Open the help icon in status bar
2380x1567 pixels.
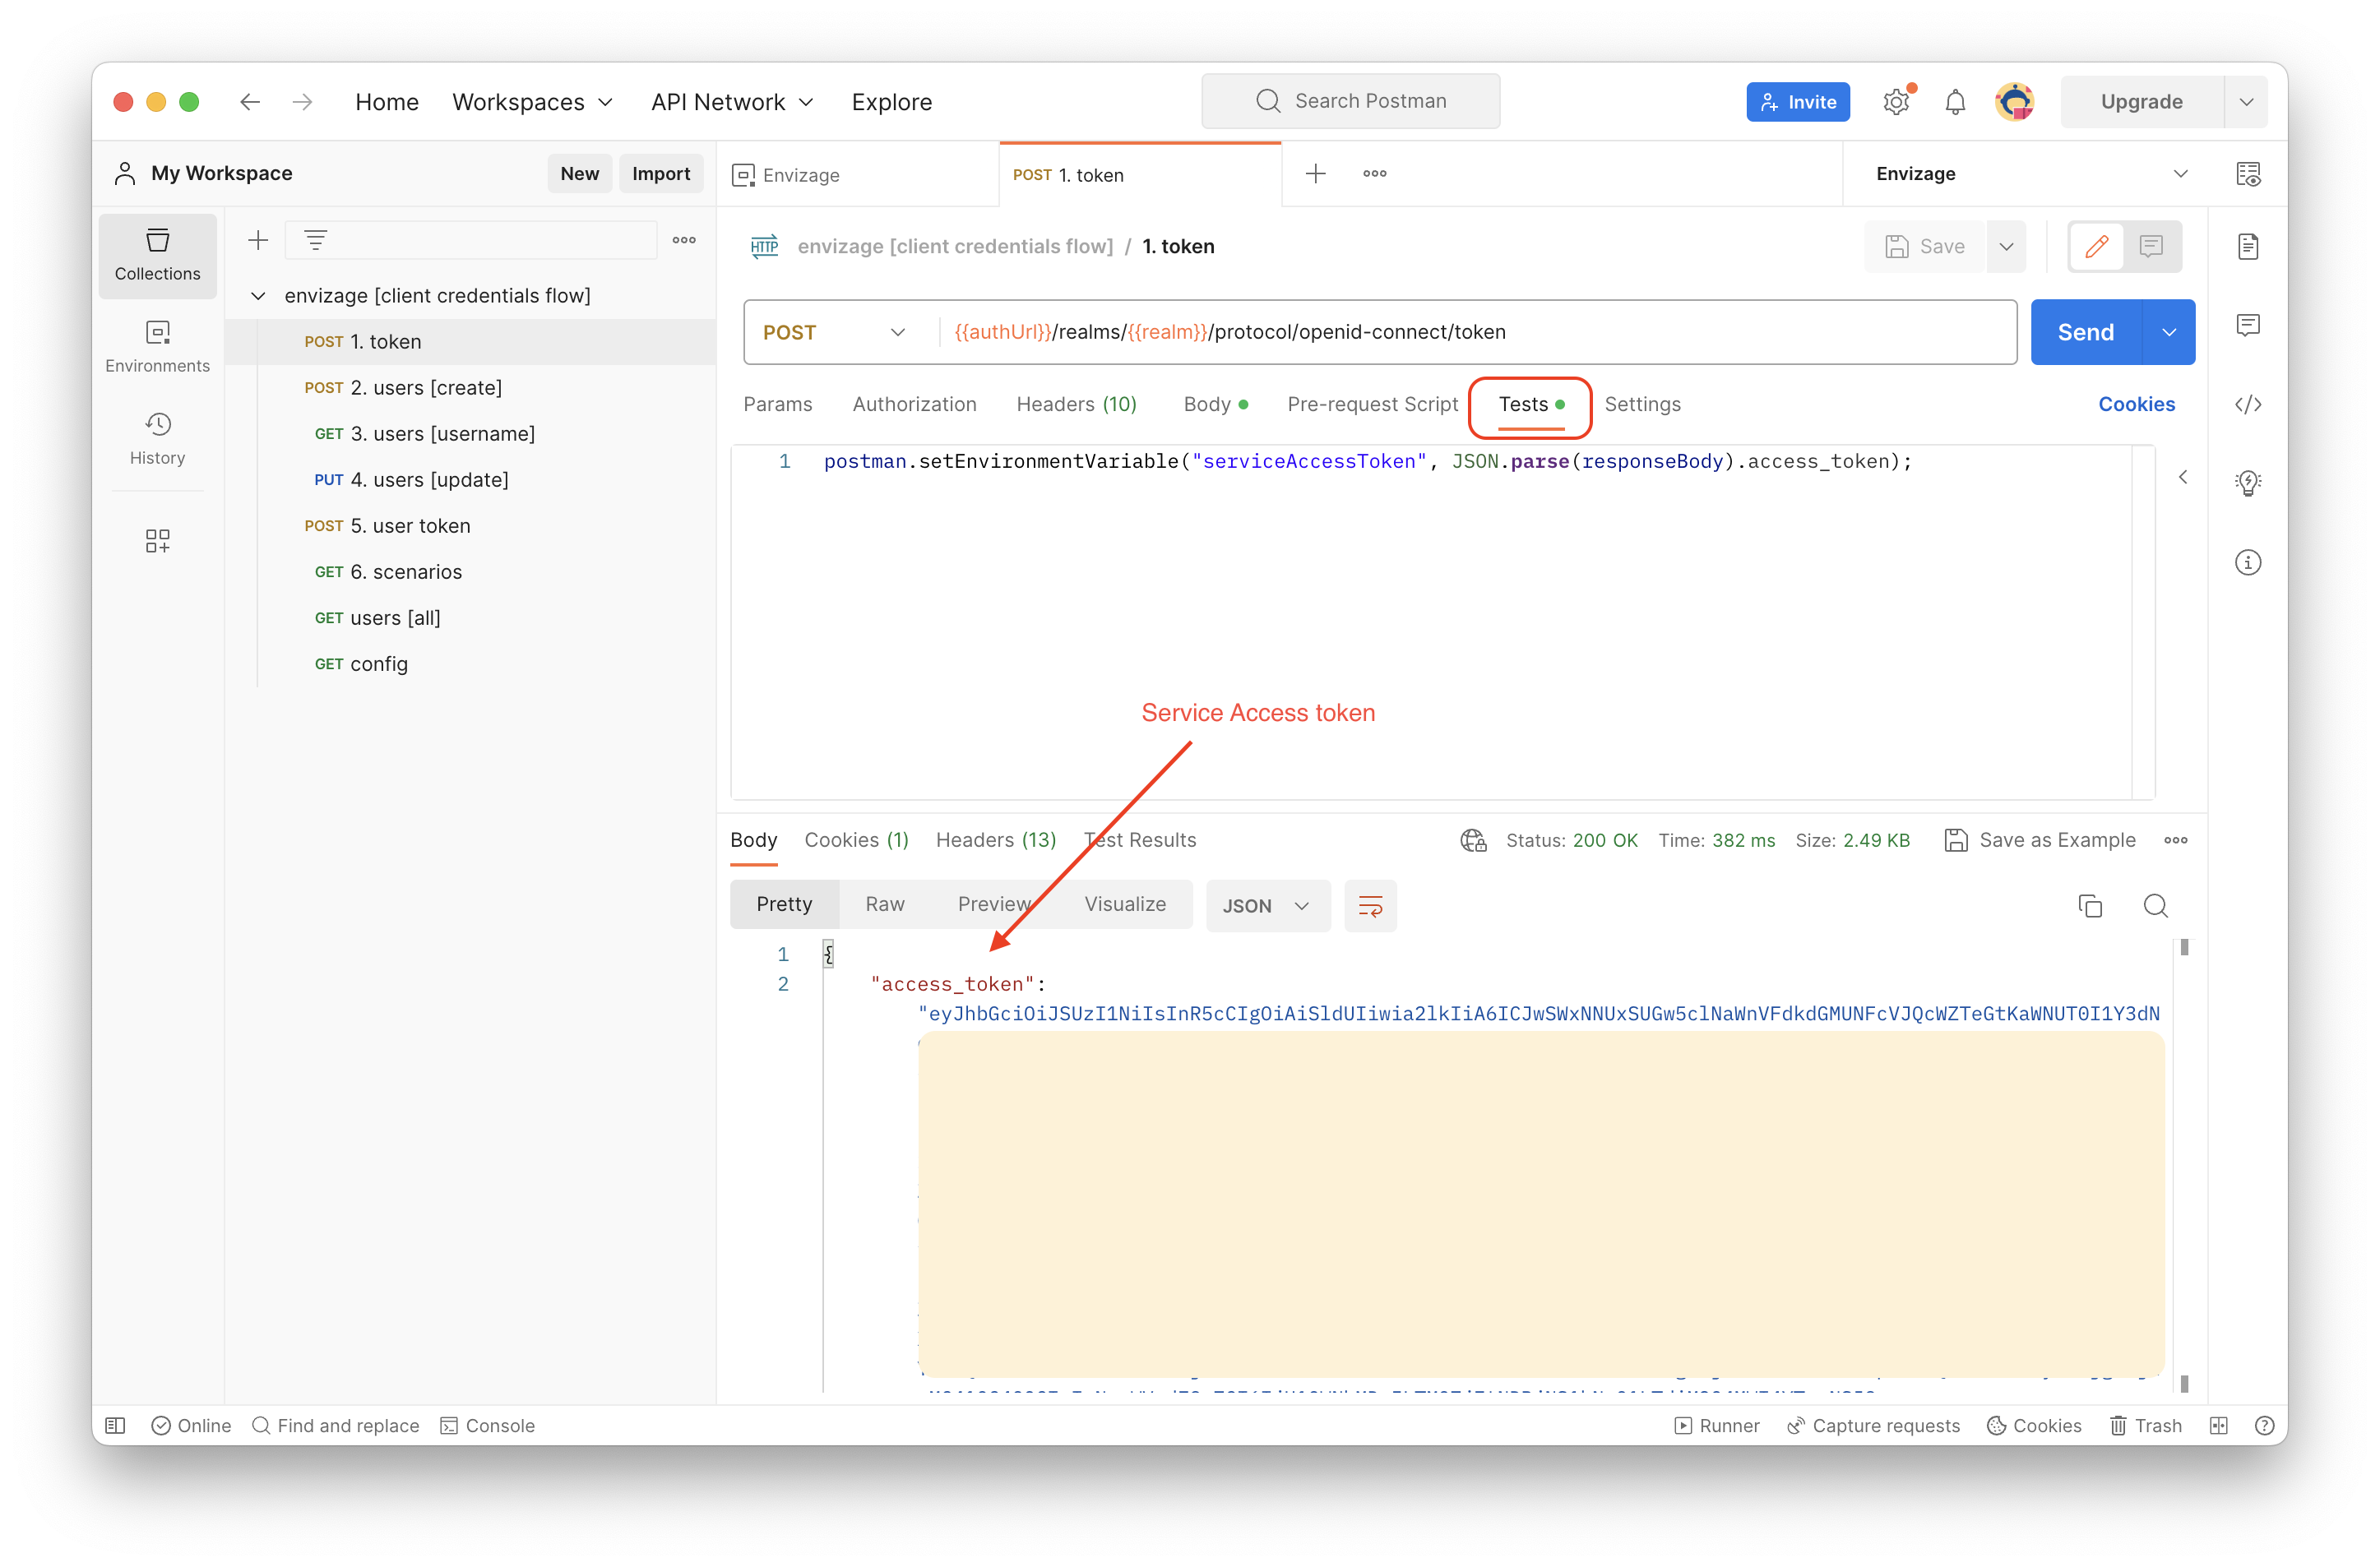(2265, 1426)
